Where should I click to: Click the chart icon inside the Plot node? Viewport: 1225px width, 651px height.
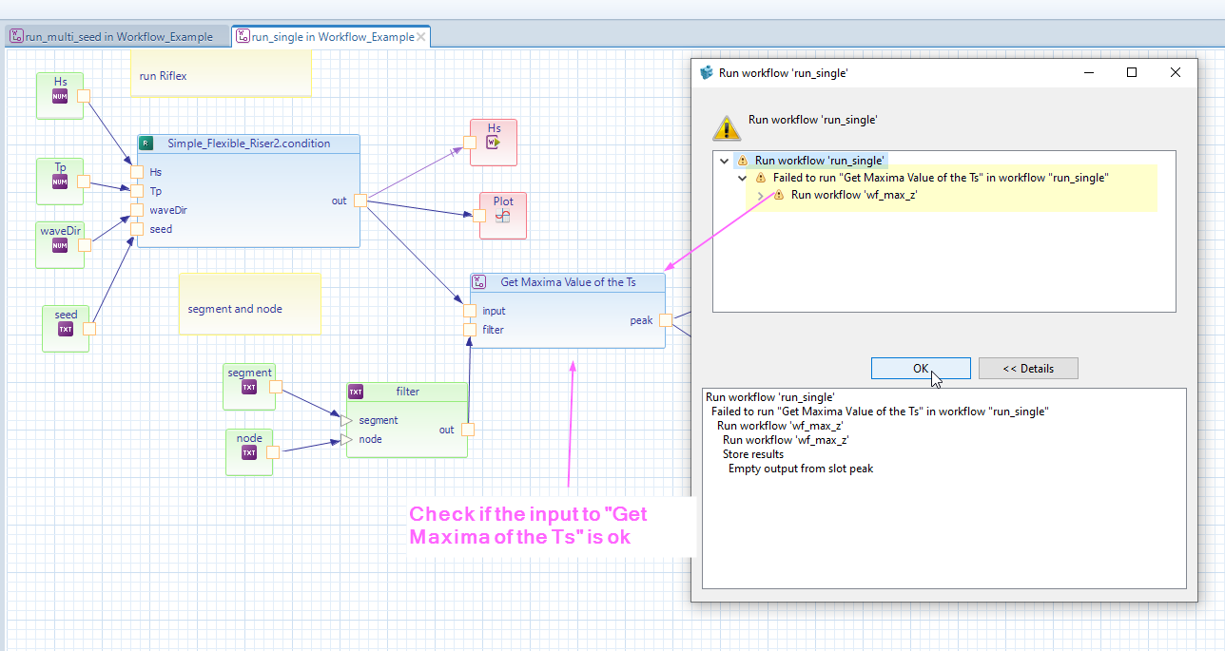(x=502, y=216)
